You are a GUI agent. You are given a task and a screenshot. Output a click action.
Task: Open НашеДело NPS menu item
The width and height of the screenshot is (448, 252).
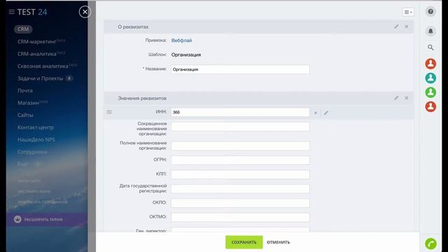pyautogui.click(x=36, y=140)
